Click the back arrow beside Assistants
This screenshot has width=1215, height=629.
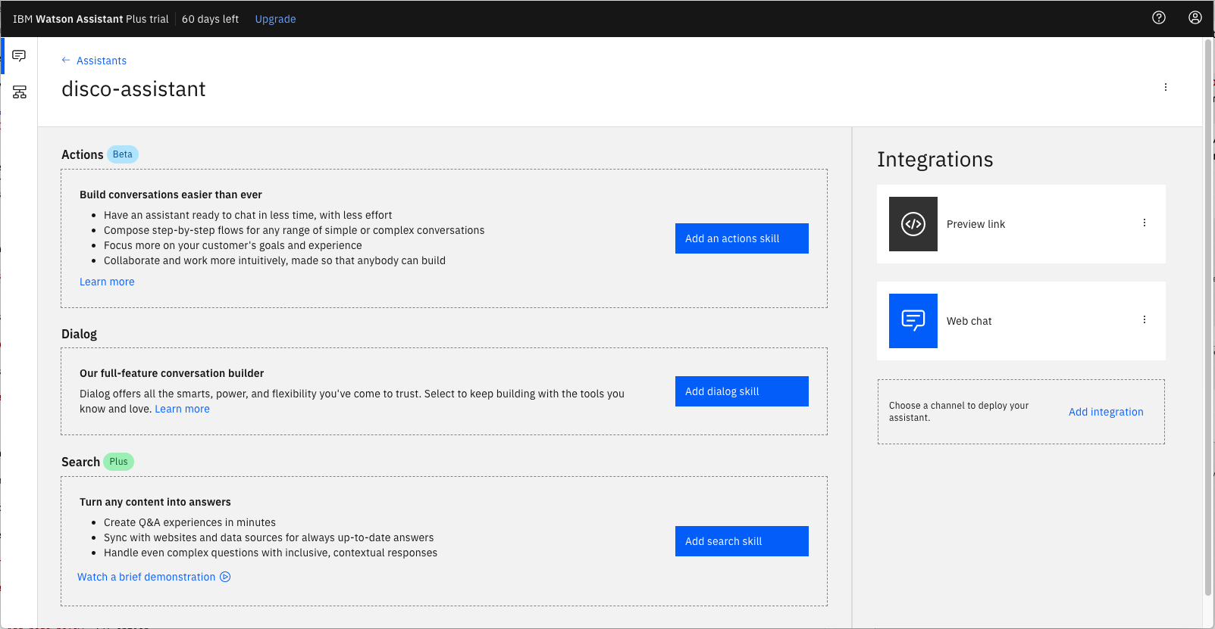tap(66, 60)
